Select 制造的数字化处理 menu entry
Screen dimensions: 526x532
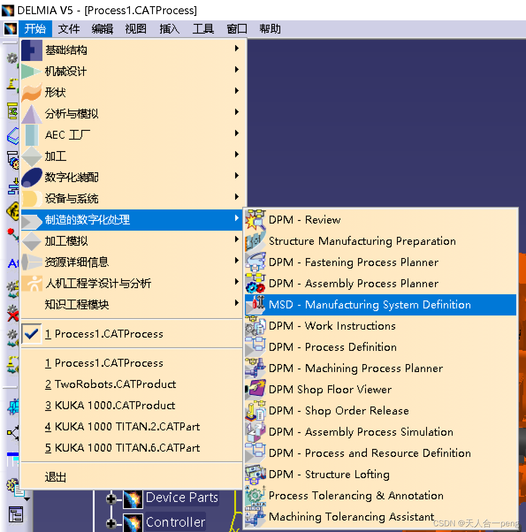click(132, 220)
